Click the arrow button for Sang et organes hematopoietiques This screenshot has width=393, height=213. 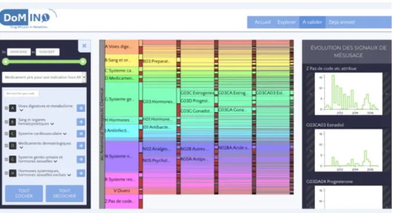[x=81, y=122]
